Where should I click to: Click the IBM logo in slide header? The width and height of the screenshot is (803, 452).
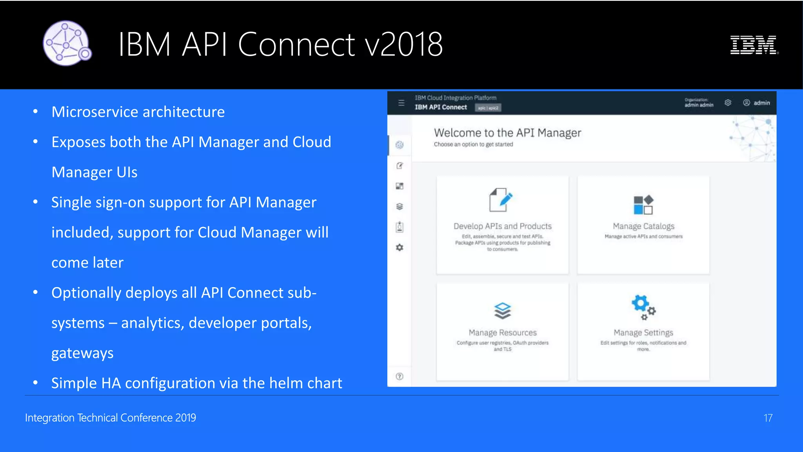pyautogui.click(x=754, y=45)
